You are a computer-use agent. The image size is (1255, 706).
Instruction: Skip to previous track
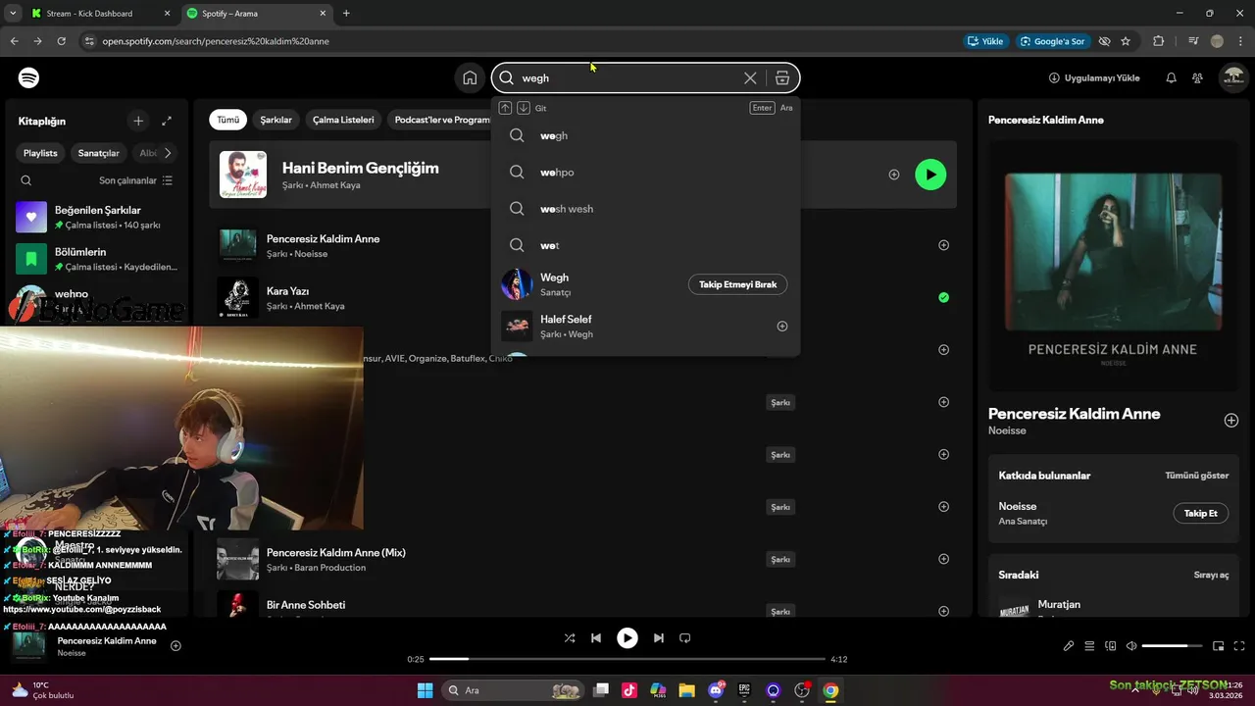tap(596, 638)
